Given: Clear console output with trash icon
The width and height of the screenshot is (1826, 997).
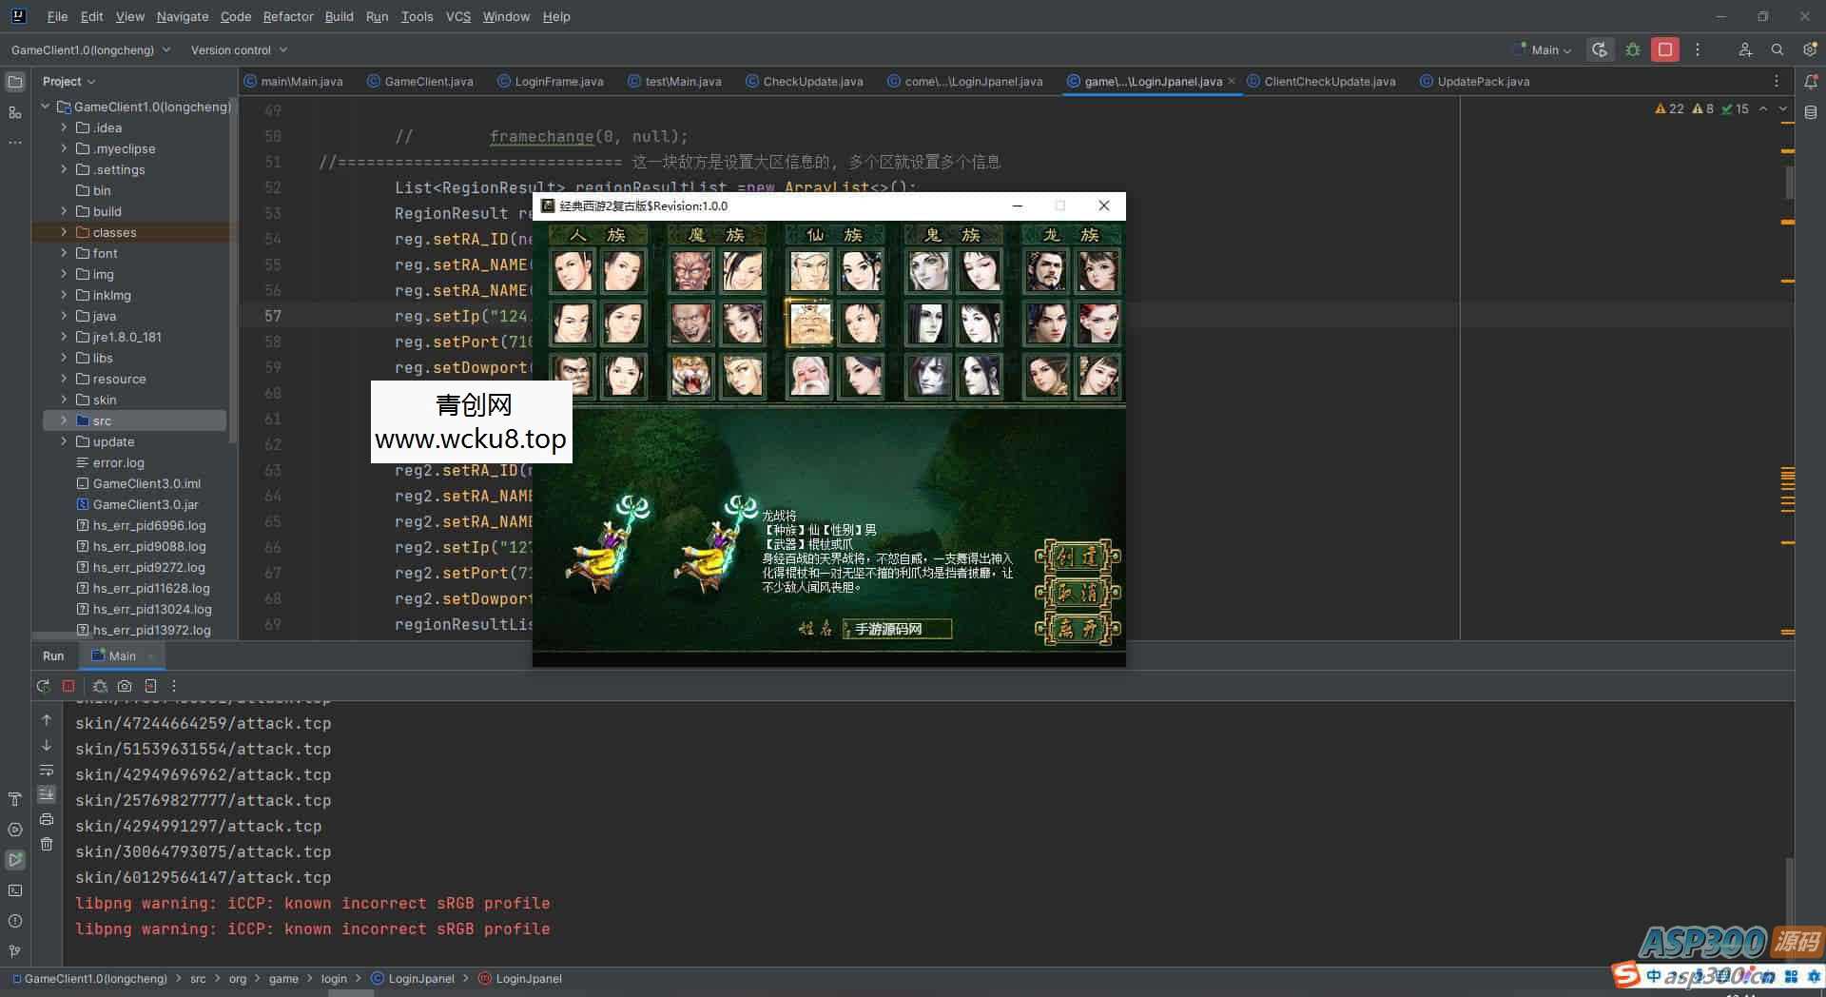Looking at the screenshot, I should (47, 844).
